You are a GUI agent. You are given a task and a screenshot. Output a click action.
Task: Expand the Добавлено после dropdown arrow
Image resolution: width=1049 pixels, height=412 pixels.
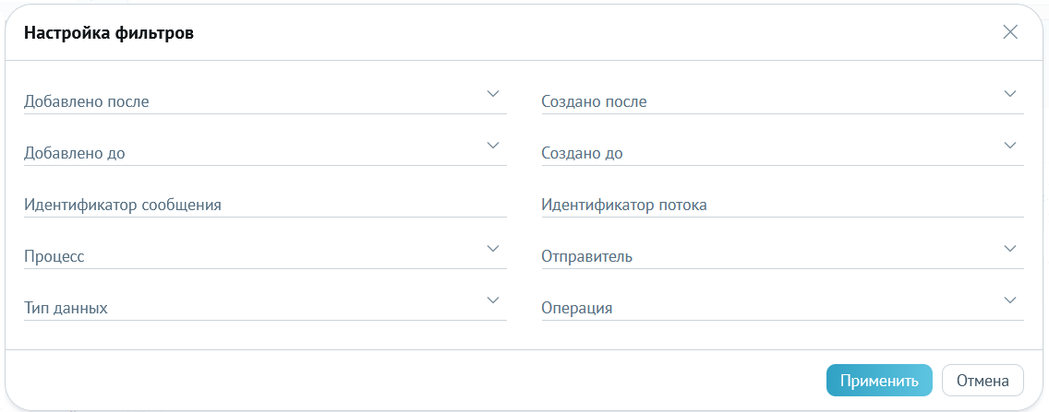pyautogui.click(x=493, y=93)
